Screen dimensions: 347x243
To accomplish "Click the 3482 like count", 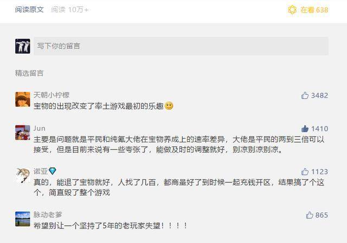I will (319, 95).
